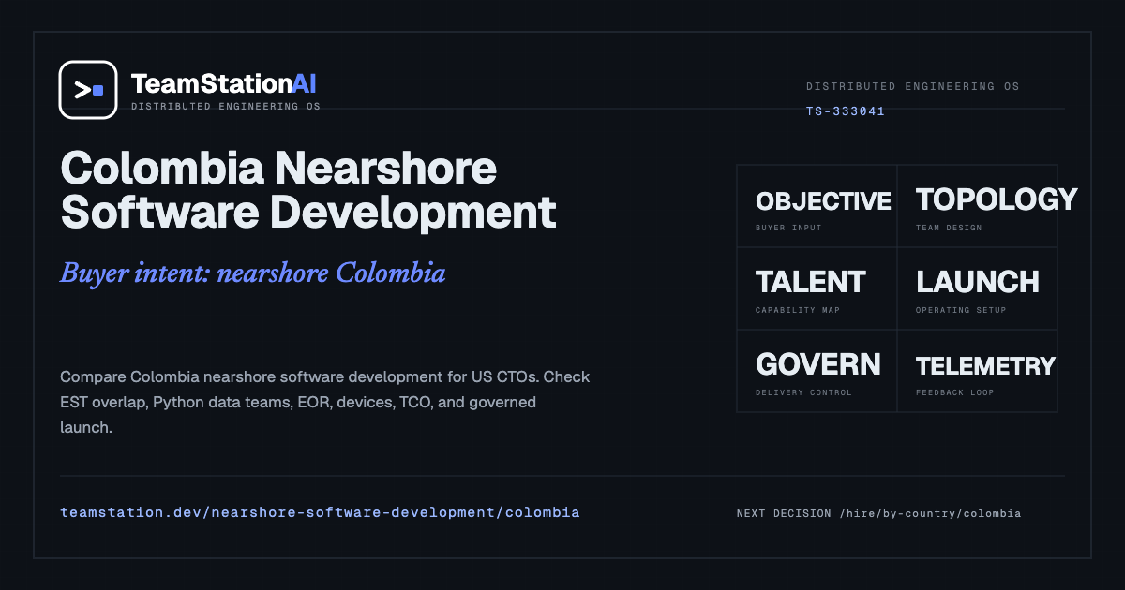This screenshot has width=1125, height=590.
Task: Open the teamstation.dev nearshore Colombia URL
Action: click(320, 512)
